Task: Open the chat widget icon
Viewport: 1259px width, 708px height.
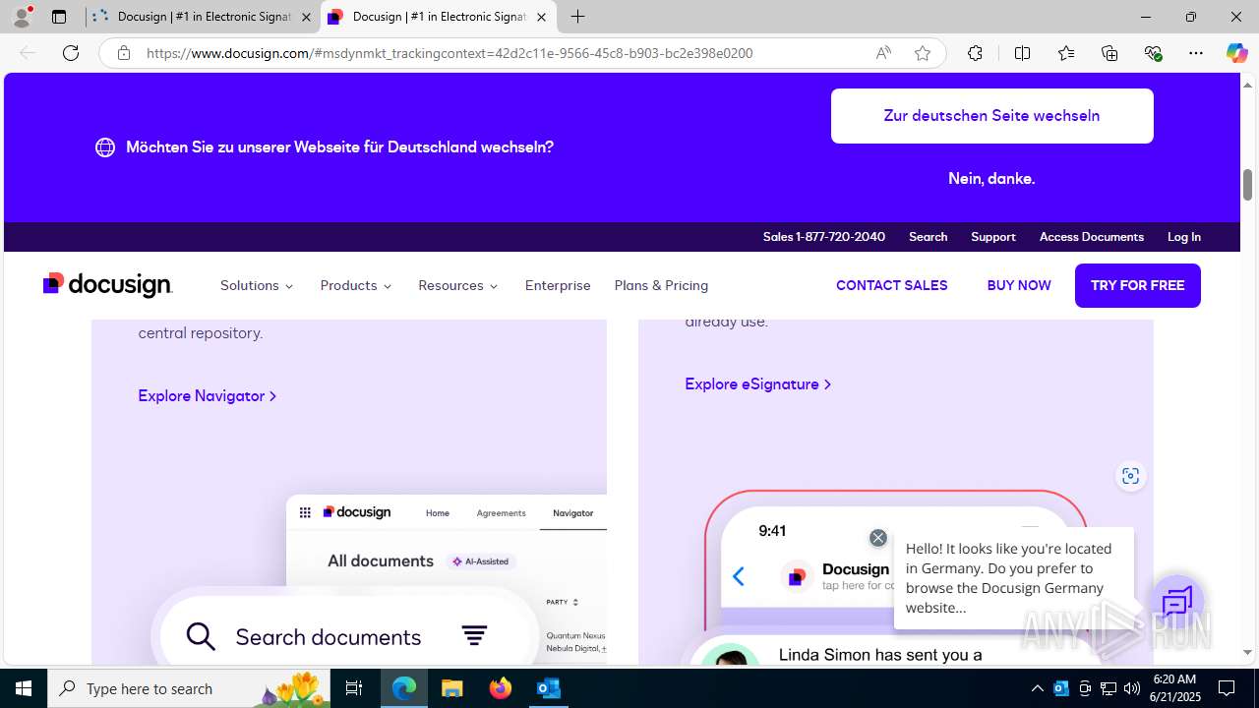Action: [1176, 602]
